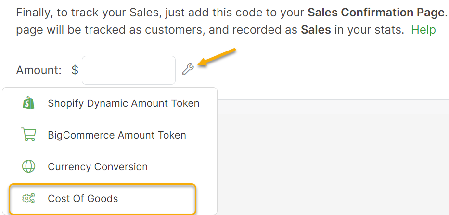Click the Currency Conversion globe icon
Image resolution: width=449 pixels, height=215 pixels.
29,167
